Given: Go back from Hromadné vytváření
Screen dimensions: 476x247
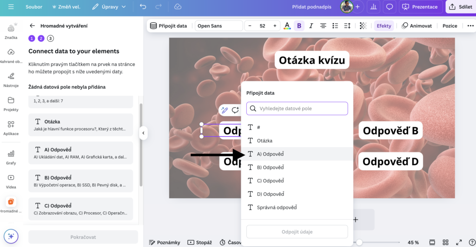Looking at the screenshot, I should click(x=32, y=26).
